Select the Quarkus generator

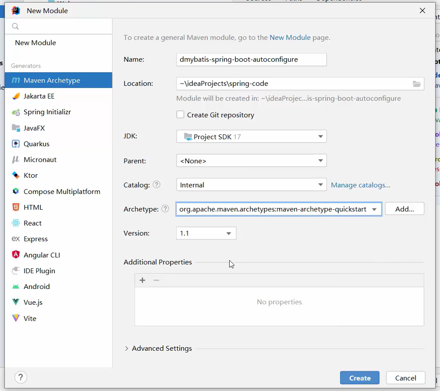[58, 144]
